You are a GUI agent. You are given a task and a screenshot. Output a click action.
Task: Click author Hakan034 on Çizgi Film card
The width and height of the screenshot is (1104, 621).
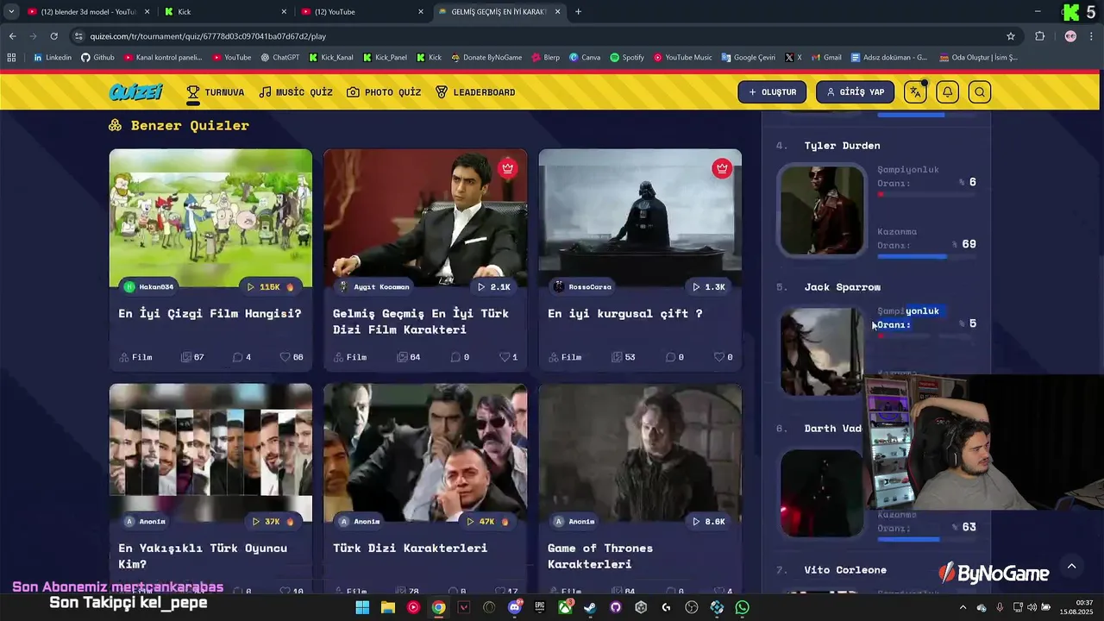149,286
